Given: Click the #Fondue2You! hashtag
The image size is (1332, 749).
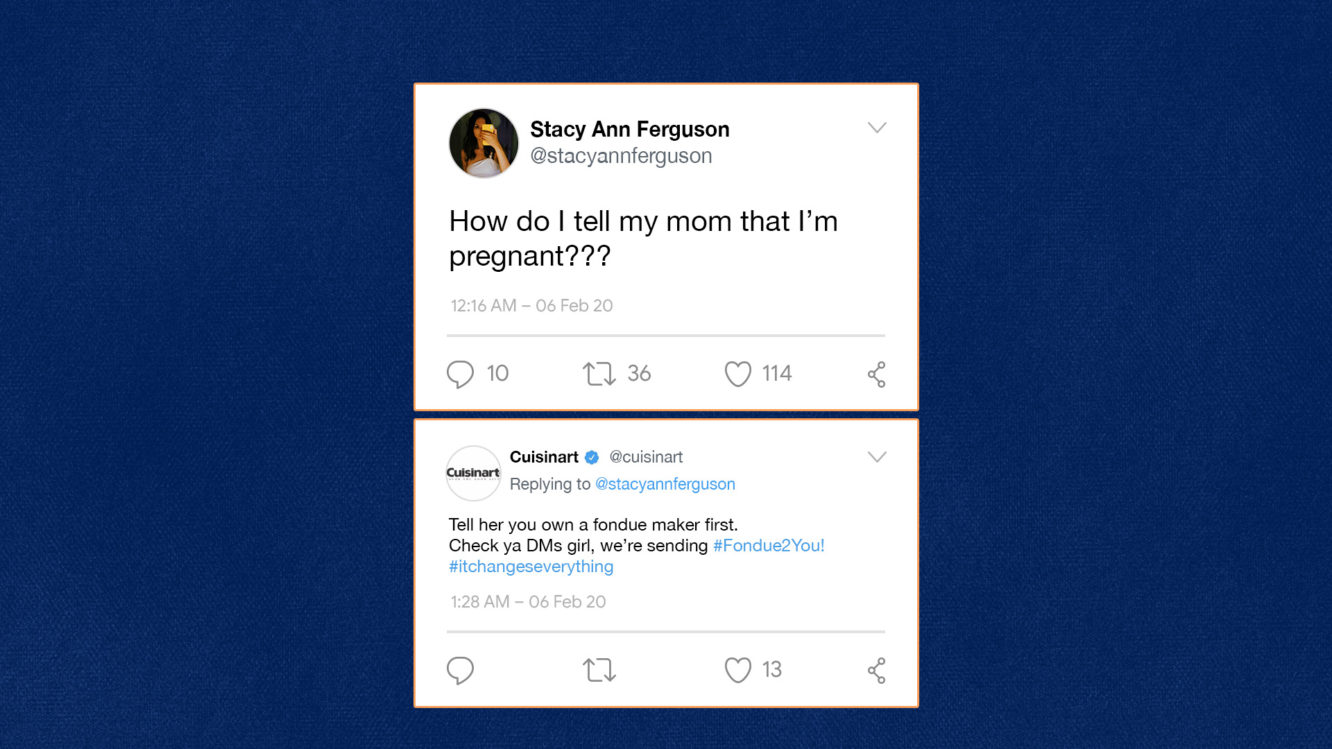Looking at the screenshot, I should [x=769, y=546].
